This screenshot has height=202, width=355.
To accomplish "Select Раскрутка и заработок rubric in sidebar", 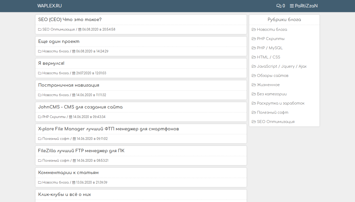I will click(281, 103).
